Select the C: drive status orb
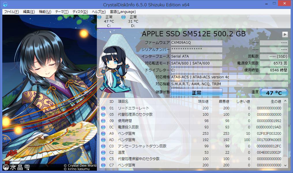The image size is (293, 173). (99, 17)
